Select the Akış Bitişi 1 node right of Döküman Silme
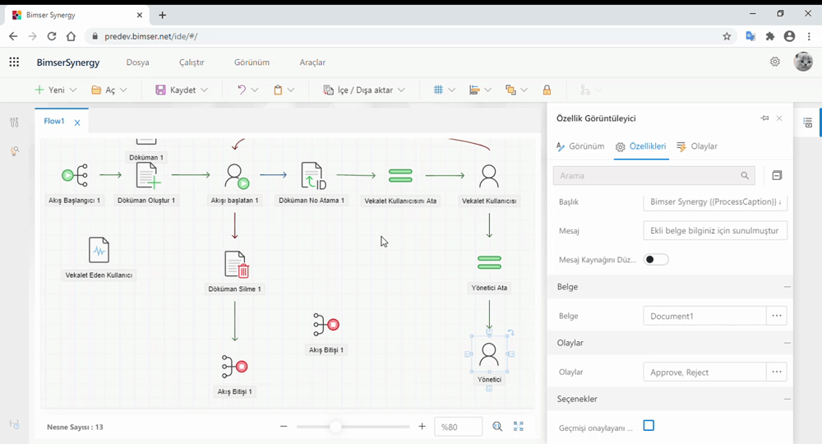822x444 pixels. [x=326, y=325]
